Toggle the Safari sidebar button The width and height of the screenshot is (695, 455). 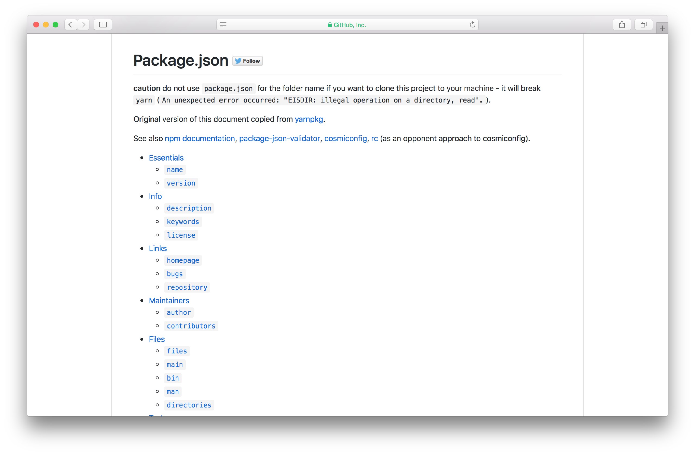click(x=103, y=24)
